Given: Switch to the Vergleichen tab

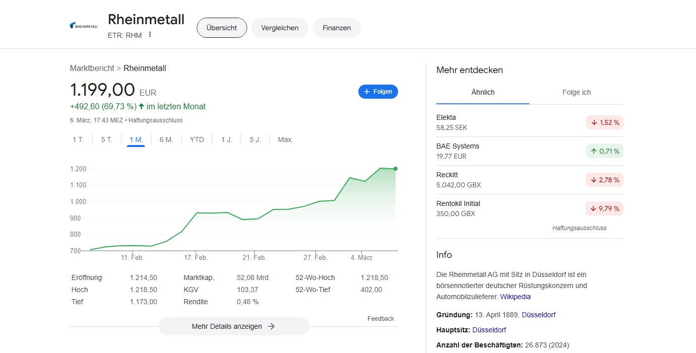Looking at the screenshot, I should (280, 28).
